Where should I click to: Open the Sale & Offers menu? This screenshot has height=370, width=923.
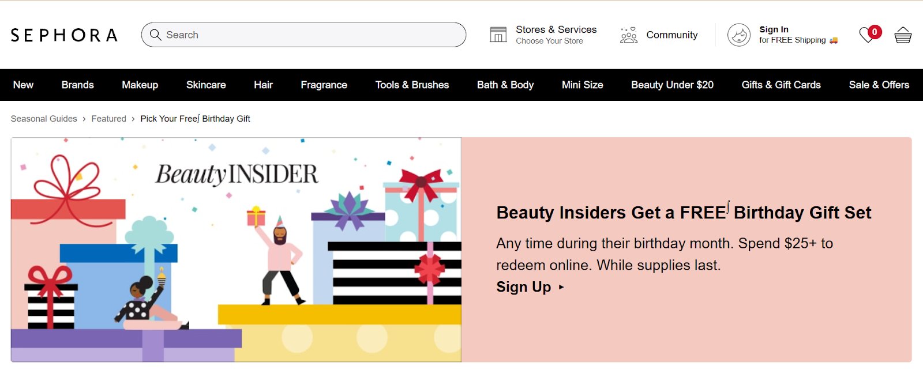coord(879,85)
